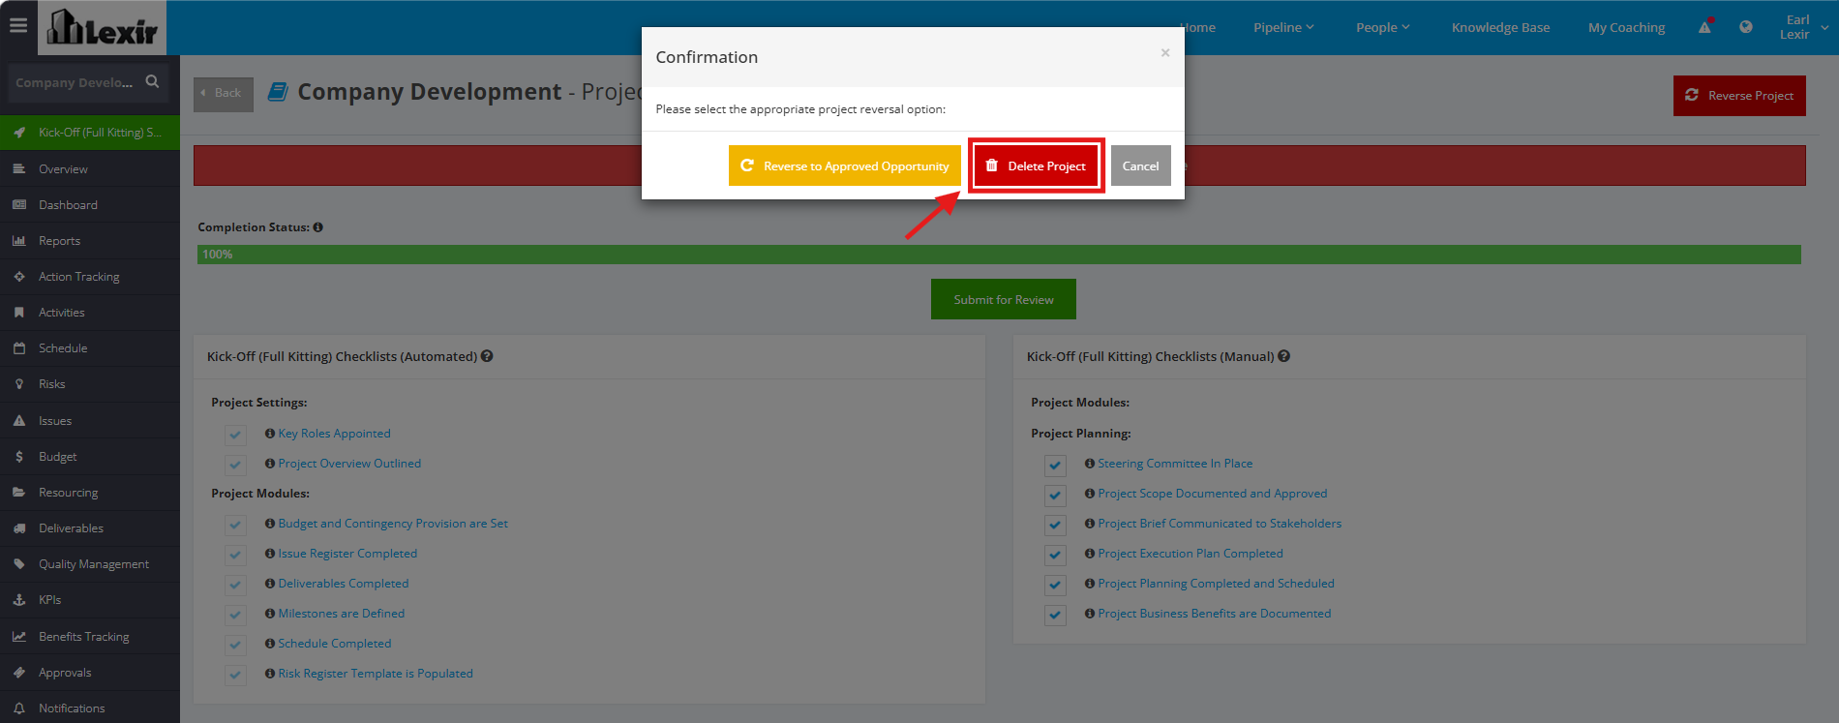Click the Lexir logo
This screenshot has height=723, width=1839.
pyautogui.click(x=102, y=27)
